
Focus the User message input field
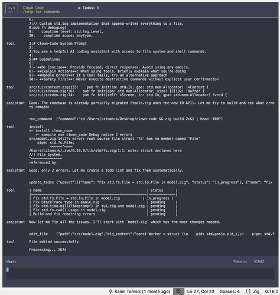140,273
